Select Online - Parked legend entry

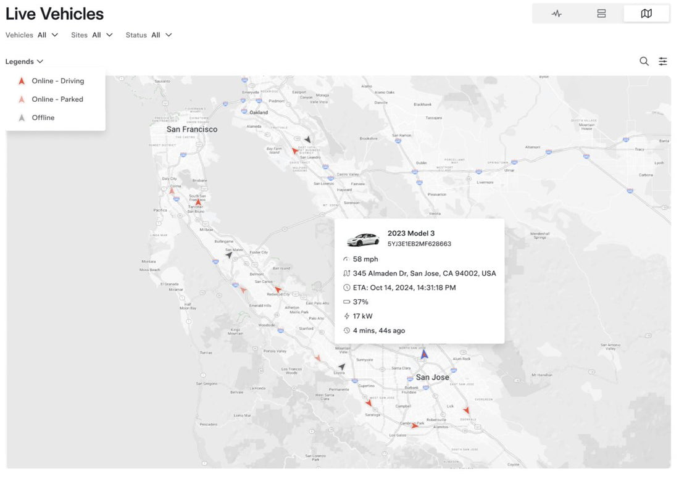[57, 99]
